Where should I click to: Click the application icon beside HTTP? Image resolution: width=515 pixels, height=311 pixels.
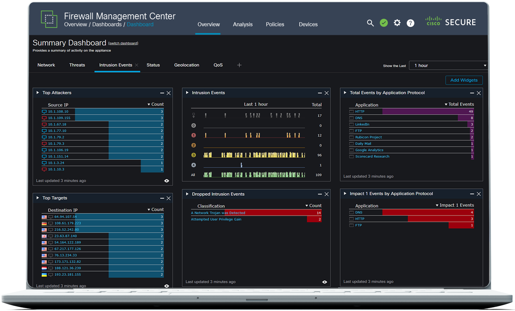pos(352,111)
